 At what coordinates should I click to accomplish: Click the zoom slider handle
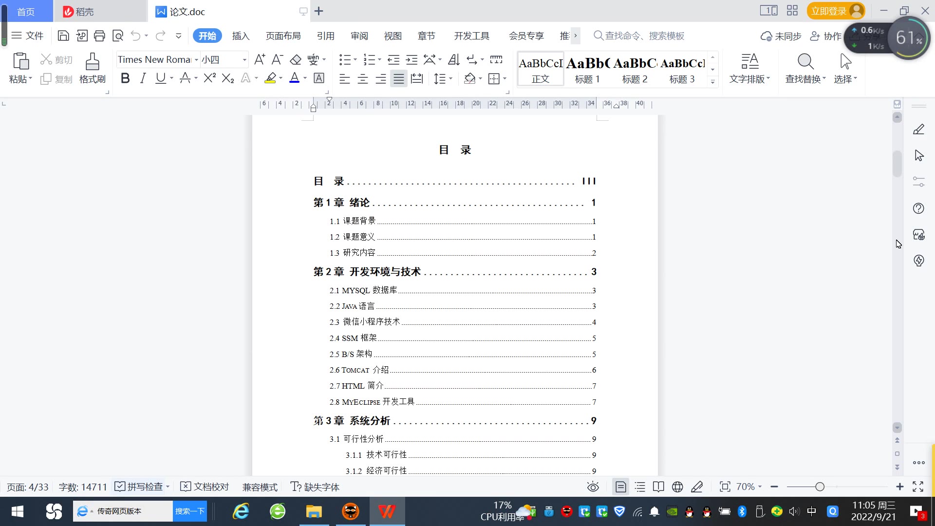click(x=820, y=487)
